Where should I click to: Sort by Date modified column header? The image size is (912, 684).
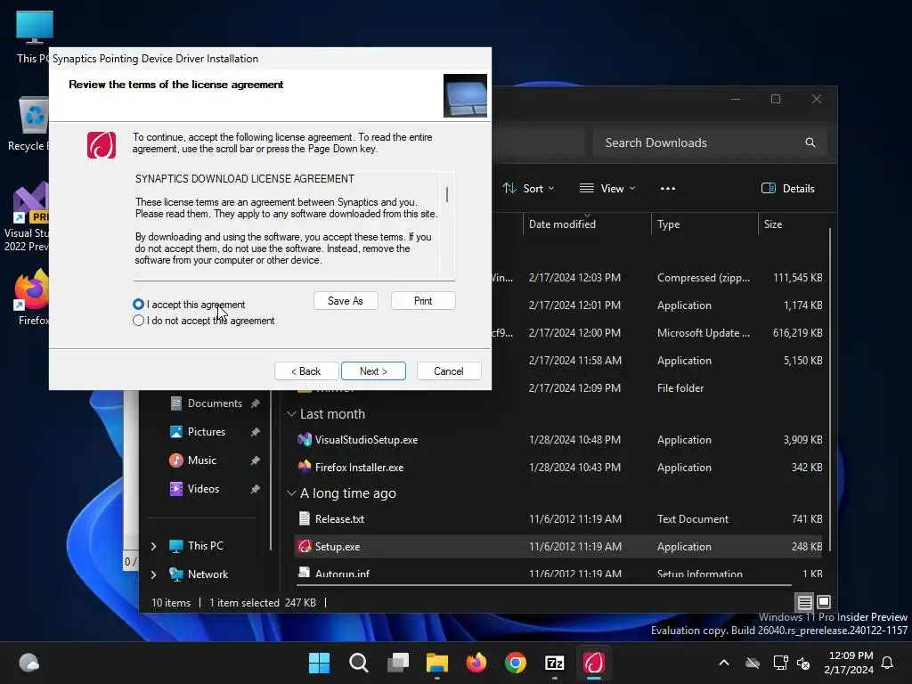(x=563, y=224)
